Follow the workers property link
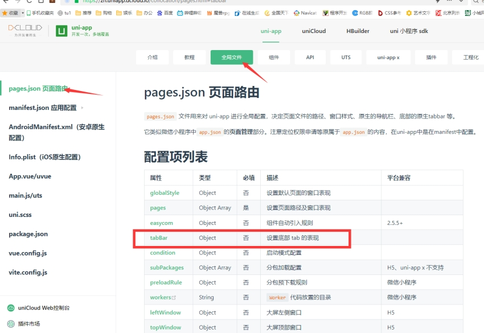The height and width of the screenshot is (333, 484). click(161, 298)
